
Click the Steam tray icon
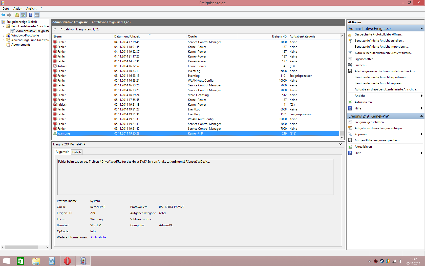382,261
